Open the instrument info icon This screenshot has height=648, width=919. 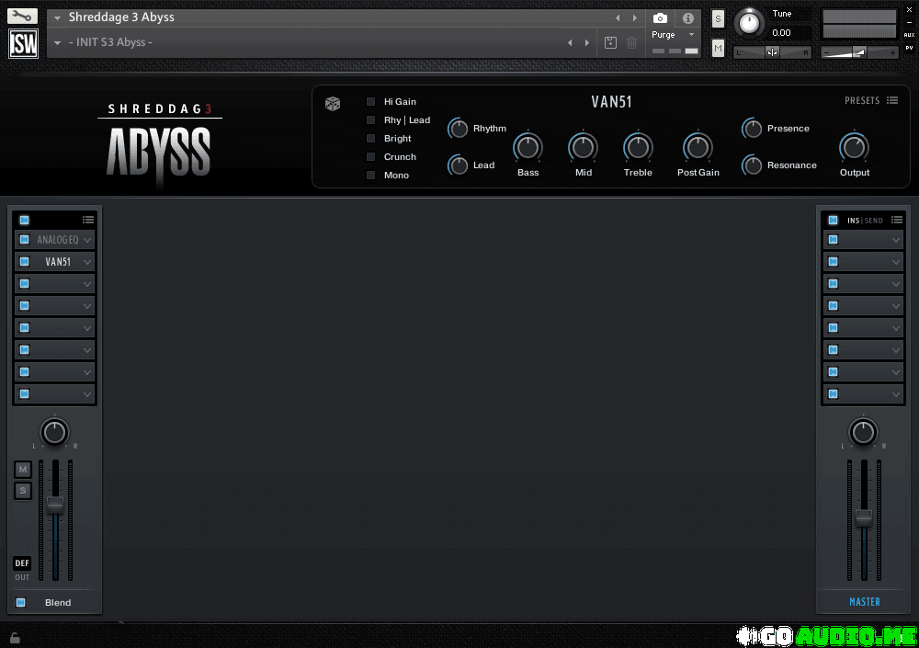pos(687,18)
